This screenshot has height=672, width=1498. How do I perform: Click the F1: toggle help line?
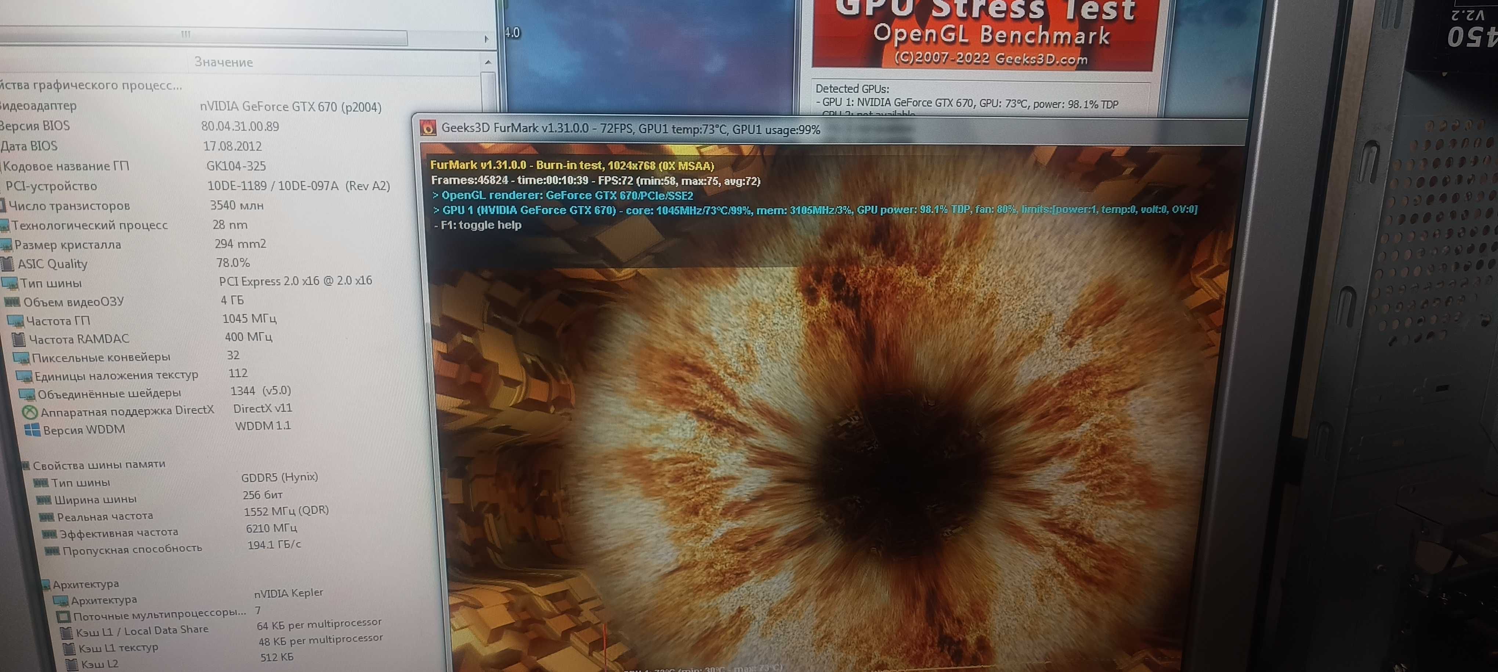478,225
